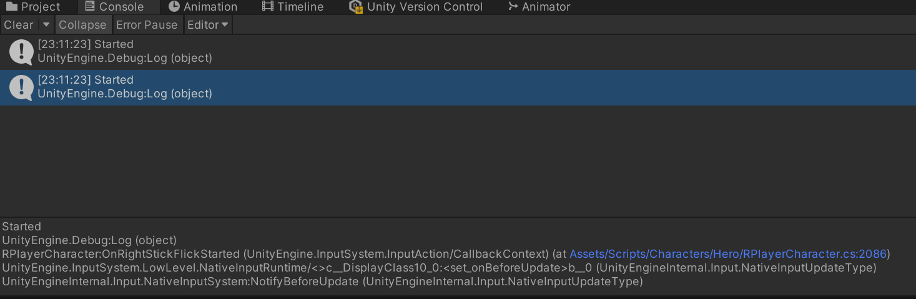916x299 pixels.
Task: Click the selected log entry's info icon
Action: (x=21, y=88)
